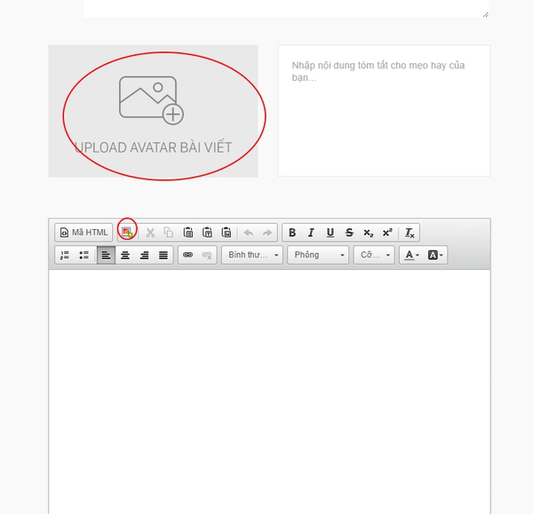The height and width of the screenshot is (514, 533).
Task: Toggle Superscript formatting
Action: 387,233
